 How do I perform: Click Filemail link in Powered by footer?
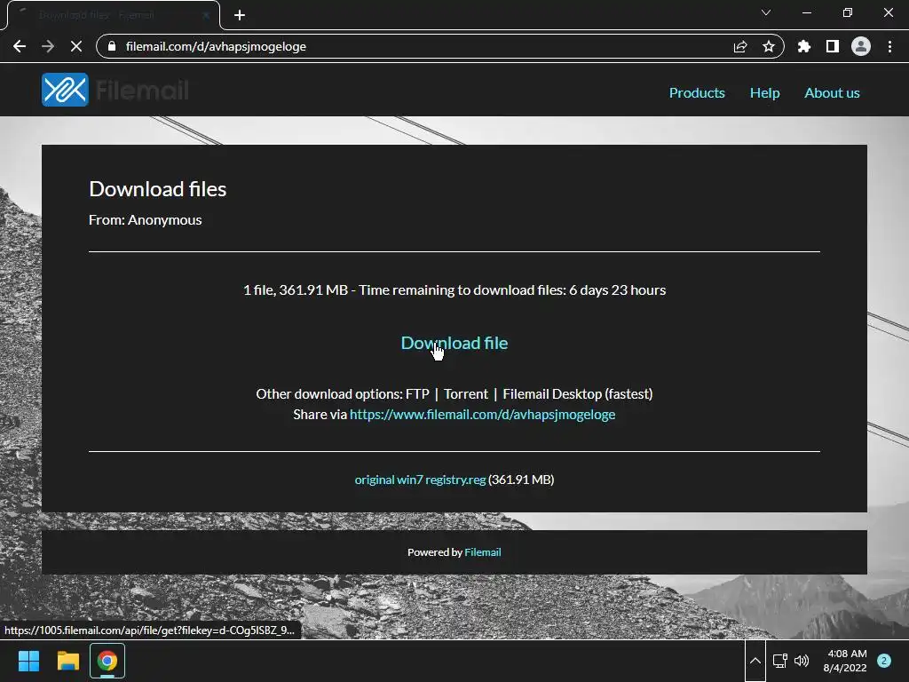coord(483,552)
